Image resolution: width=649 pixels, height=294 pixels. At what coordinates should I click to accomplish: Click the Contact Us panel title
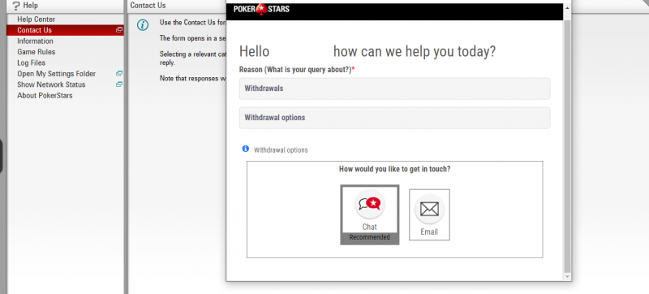tap(148, 6)
